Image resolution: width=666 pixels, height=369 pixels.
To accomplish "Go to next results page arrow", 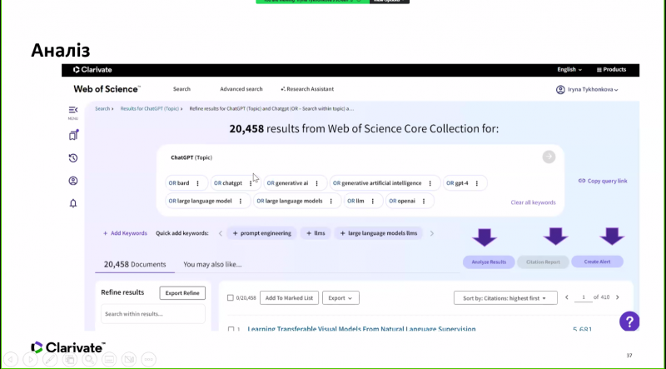I will point(618,297).
